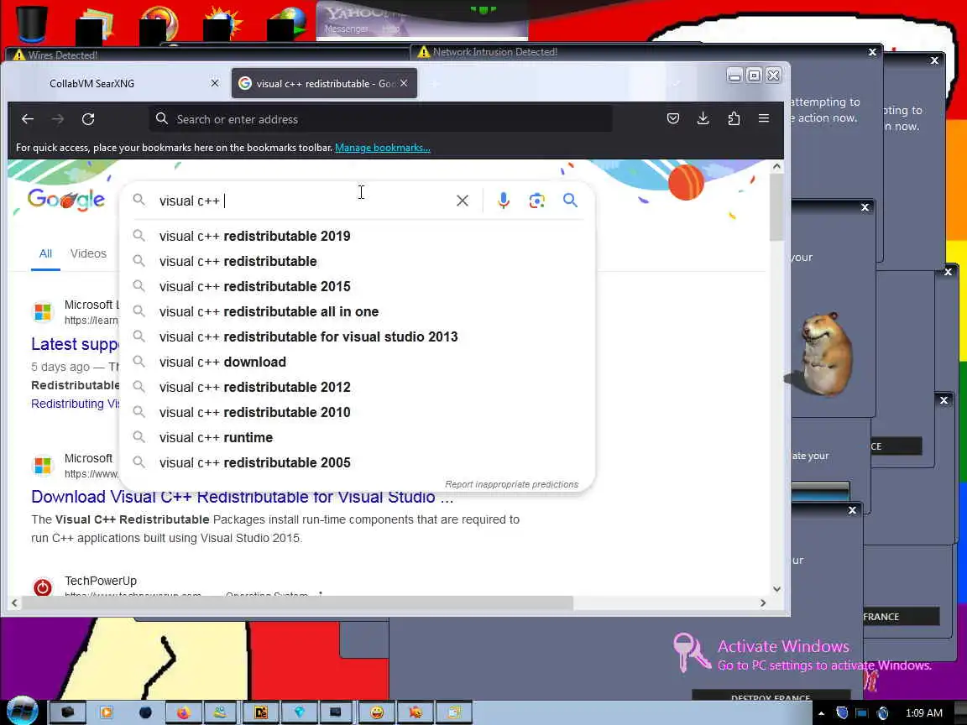Select the All results tab
The image size is (967, 725).
[45, 253]
